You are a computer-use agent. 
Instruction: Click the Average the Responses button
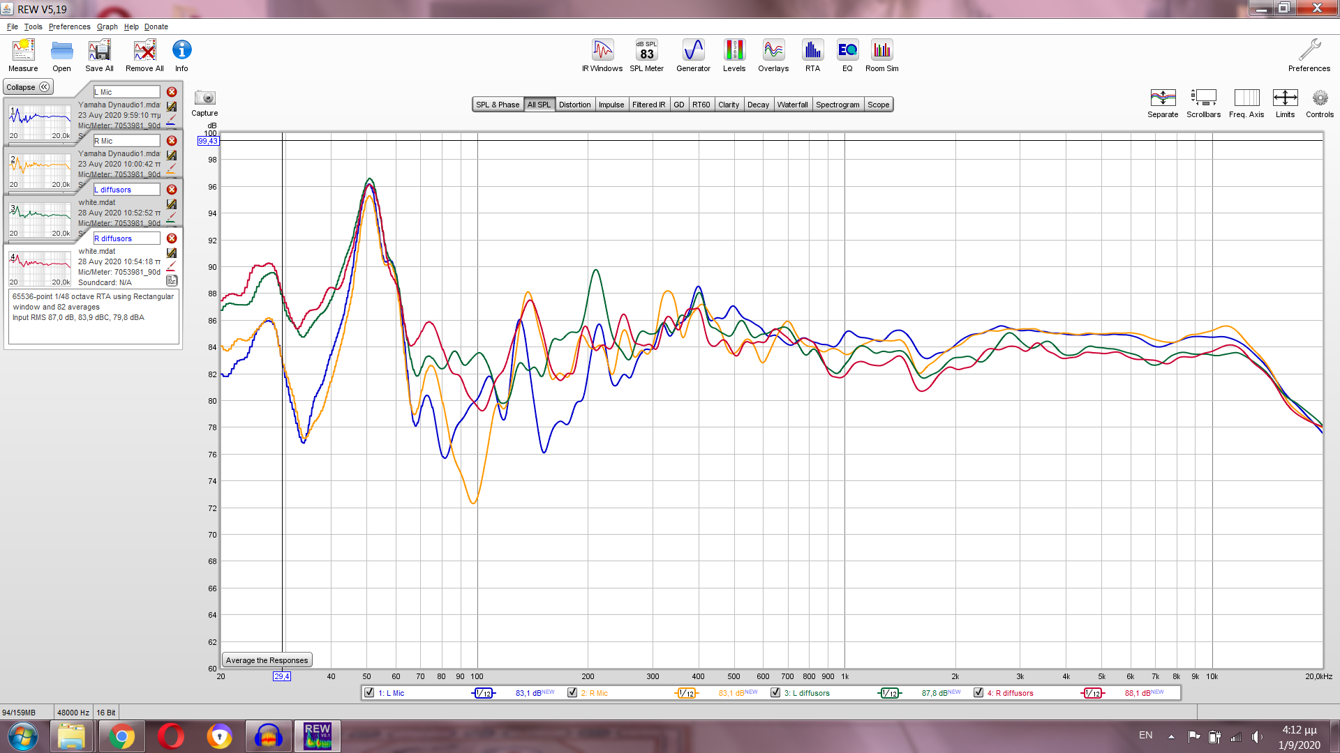267,660
